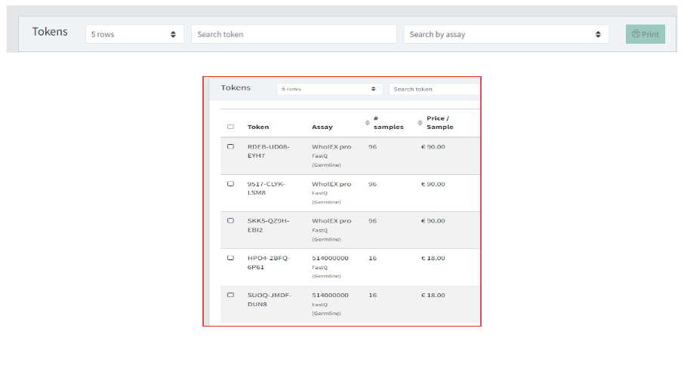
Task: Click sort arrows icon beside '# samples'
Action: coord(368,122)
